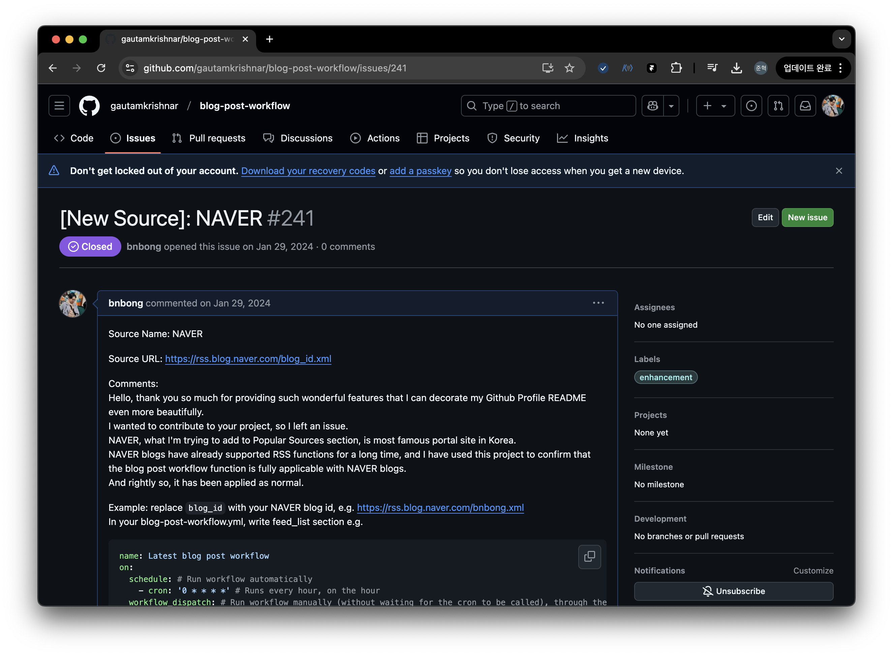893x656 pixels.
Task: Open the Chrome profile avatar
Action: (761, 68)
